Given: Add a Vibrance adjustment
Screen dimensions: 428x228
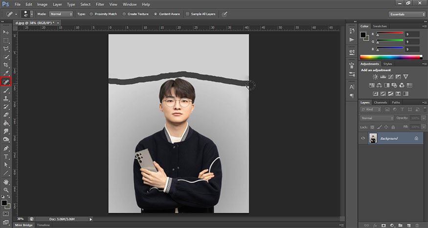Looking at the screenshot, I should pos(405,77).
